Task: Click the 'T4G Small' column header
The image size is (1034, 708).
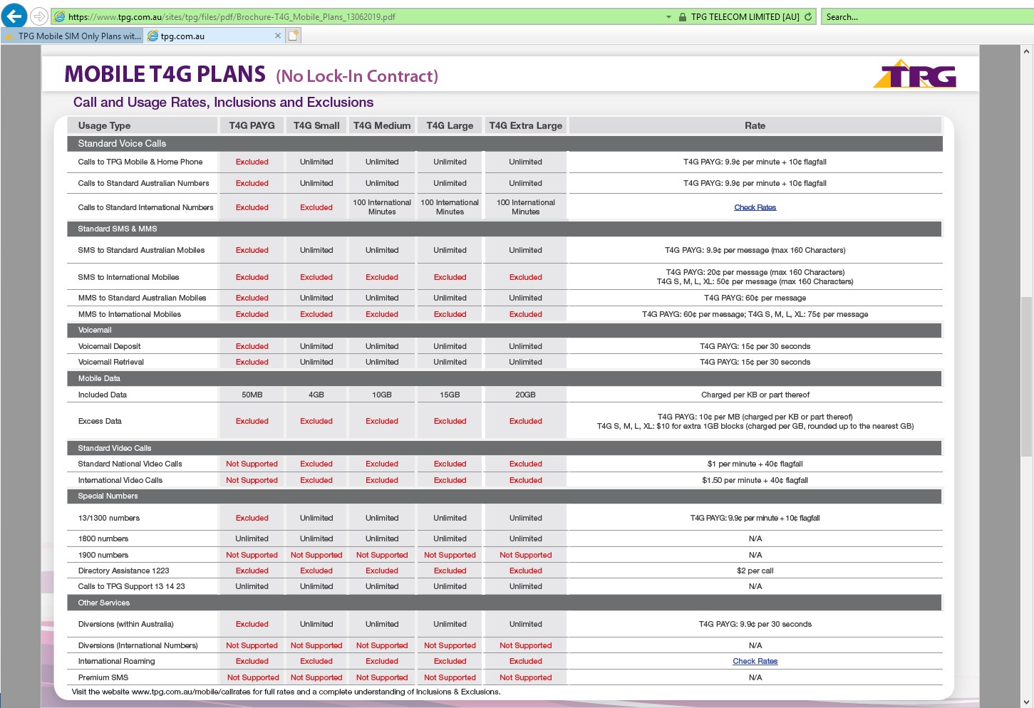Action: [316, 125]
